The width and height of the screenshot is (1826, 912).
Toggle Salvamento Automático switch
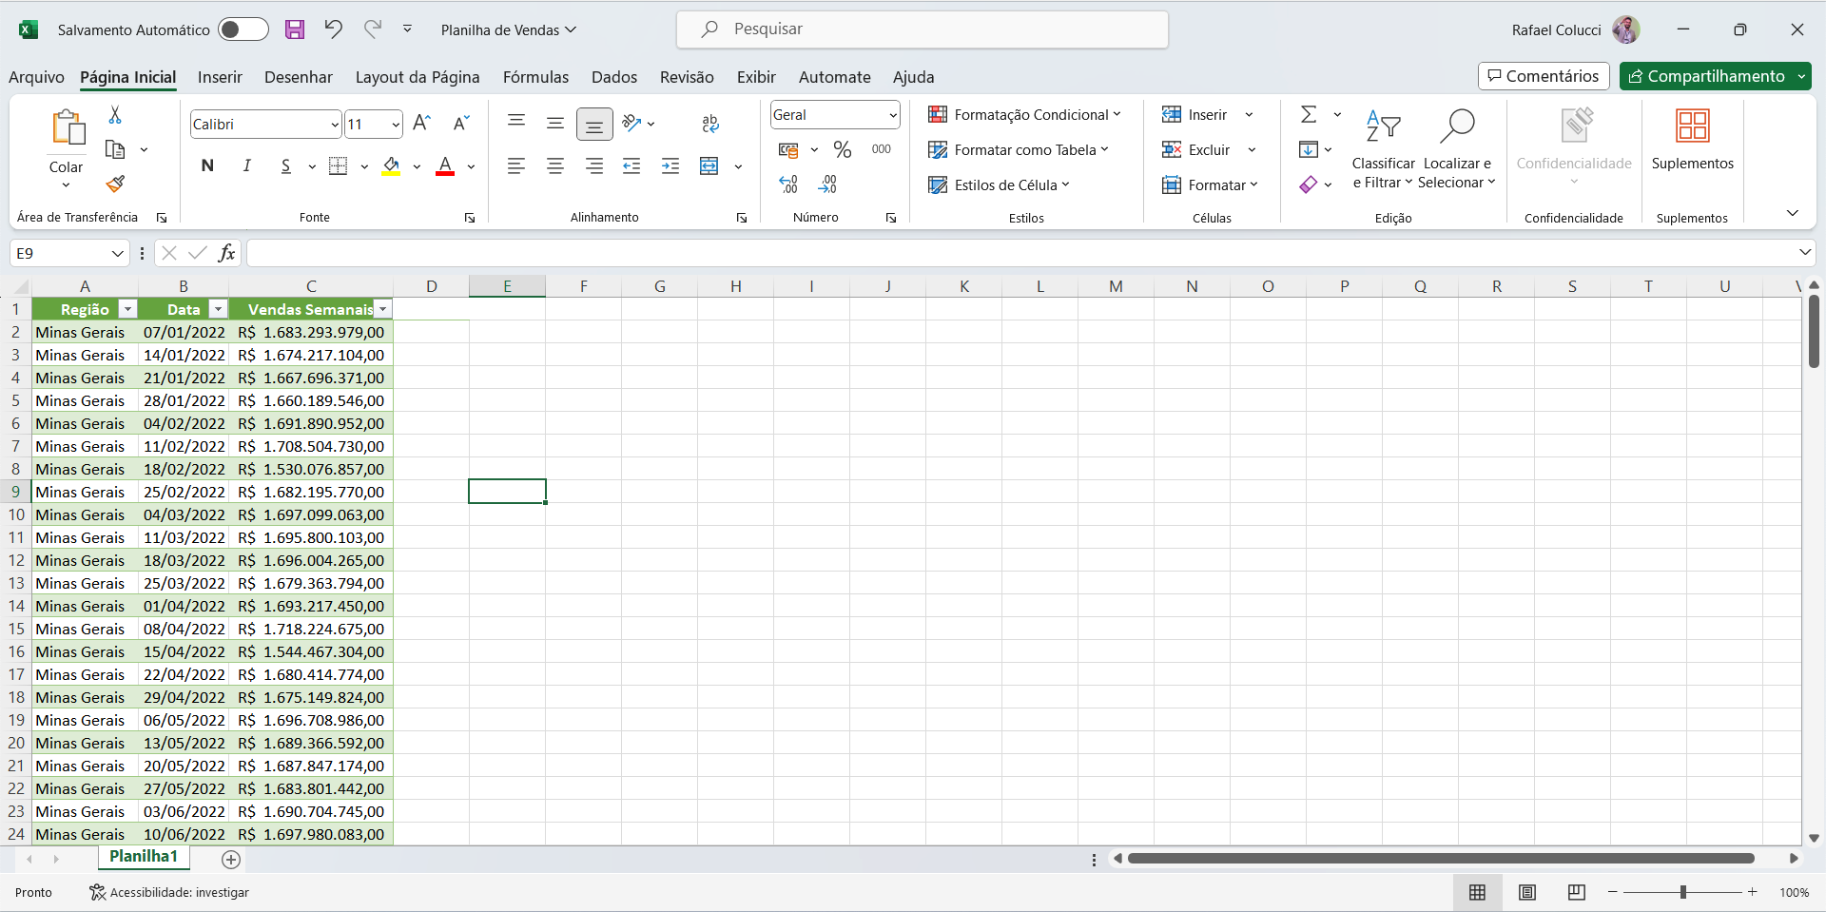pyautogui.click(x=243, y=29)
